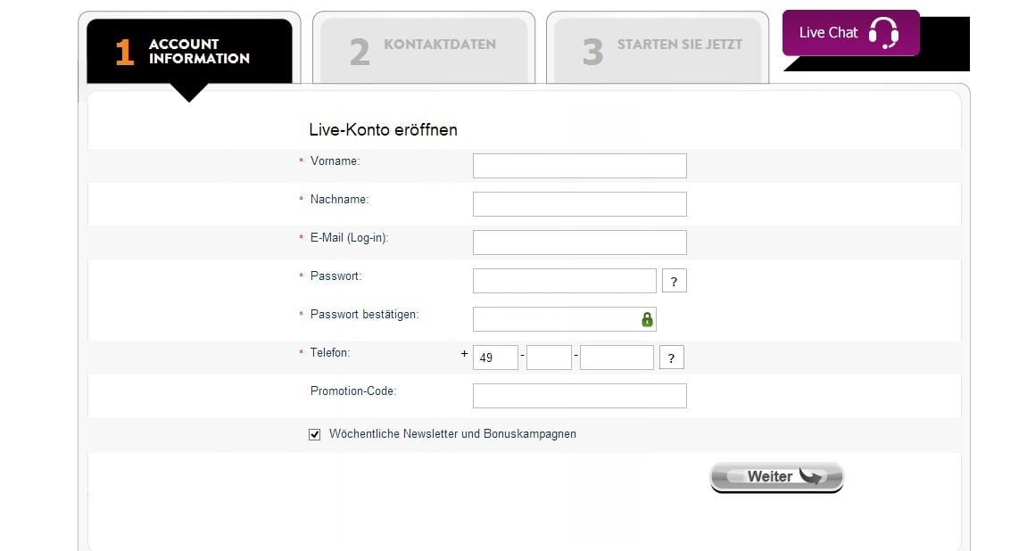Viewport: 1027px width, 551px height.
Task: Click into the Passwort field
Action: [565, 281]
